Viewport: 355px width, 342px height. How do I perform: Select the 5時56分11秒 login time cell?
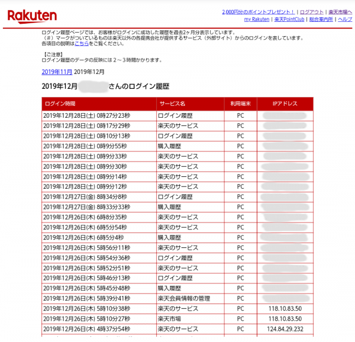(99, 248)
